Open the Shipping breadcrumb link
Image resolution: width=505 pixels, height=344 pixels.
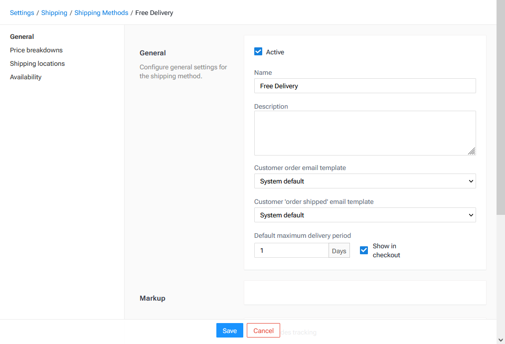(54, 12)
